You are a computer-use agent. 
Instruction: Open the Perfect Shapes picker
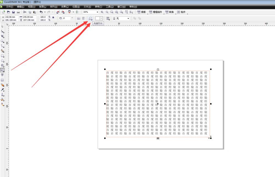pos(90,18)
